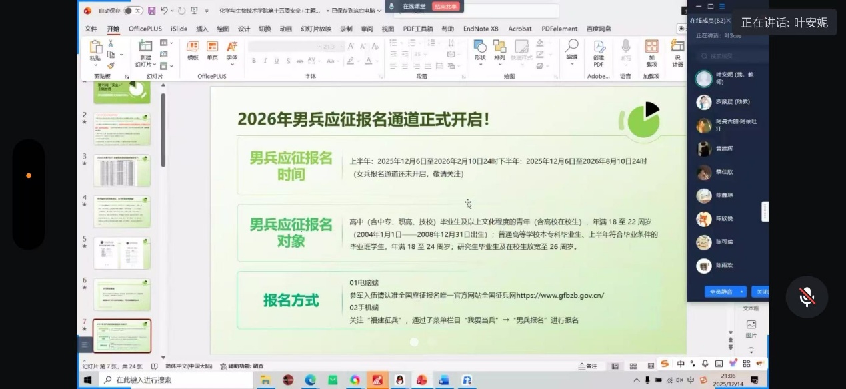Screen dimensions: 846x389
Task: Click the 加载项 (Add-ins) icon
Action: click(651, 48)
